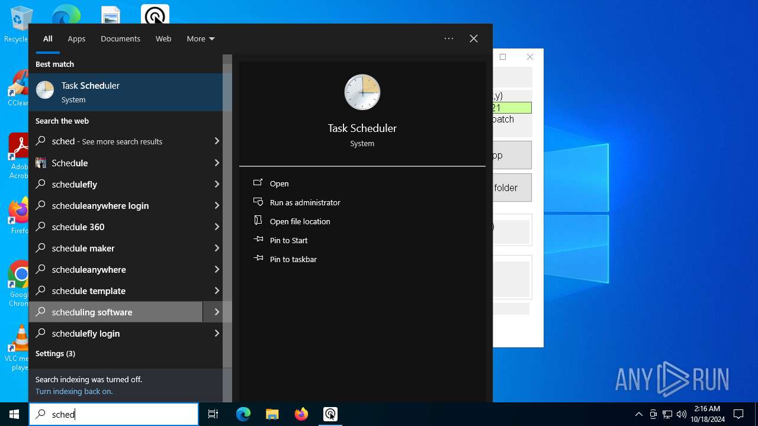Open File Explorer from the taskbar

tap(272, 414)
